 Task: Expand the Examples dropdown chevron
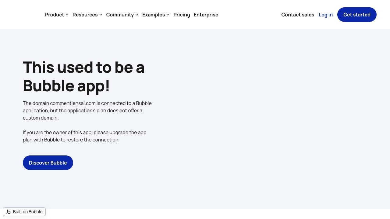[x=168, y=15]
